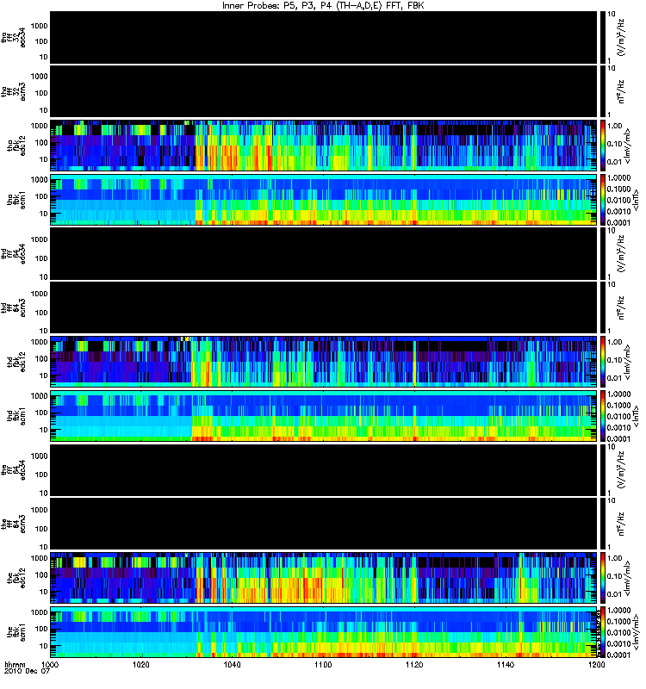Click the 1100 time tick label
The width and height of the screenshot is (646, 689).
(323, 664)
